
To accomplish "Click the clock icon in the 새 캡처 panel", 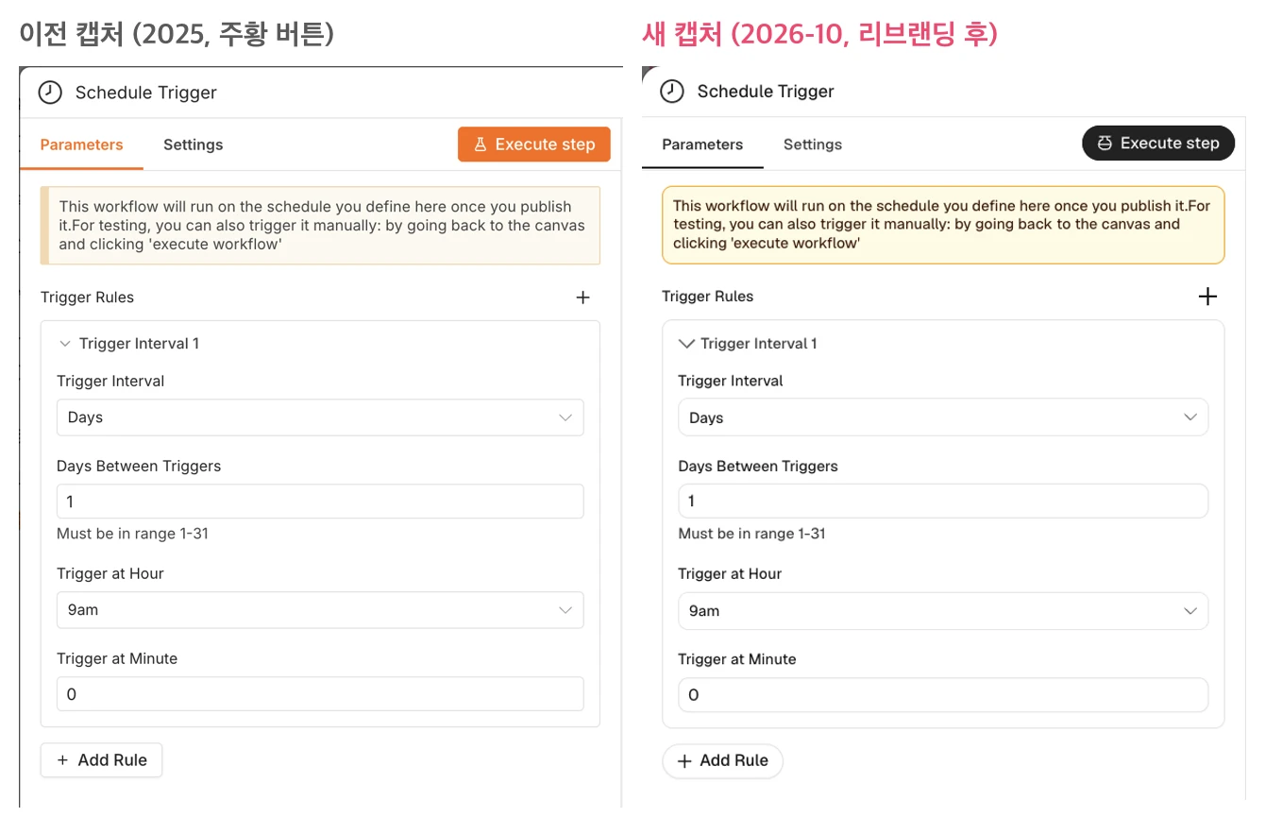I will coord(671,92).
